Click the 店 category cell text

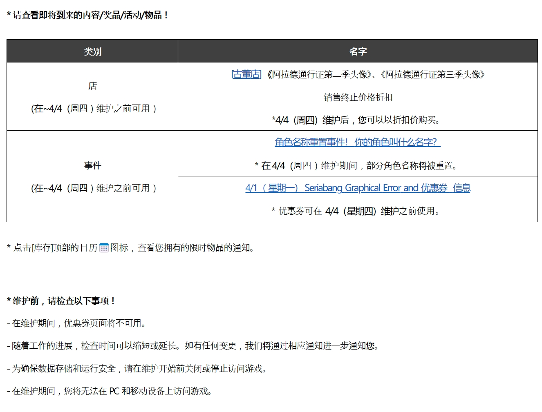click(92, 86)
